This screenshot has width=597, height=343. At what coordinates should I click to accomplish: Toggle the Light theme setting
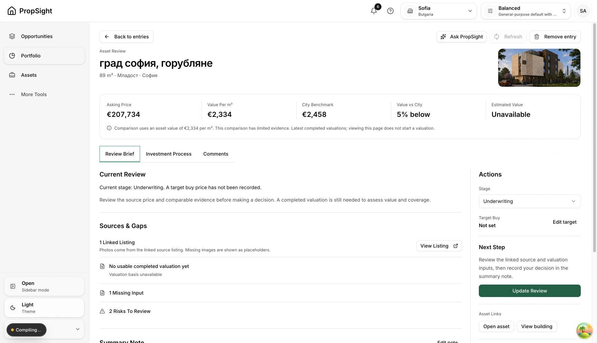tap(44, 308)
